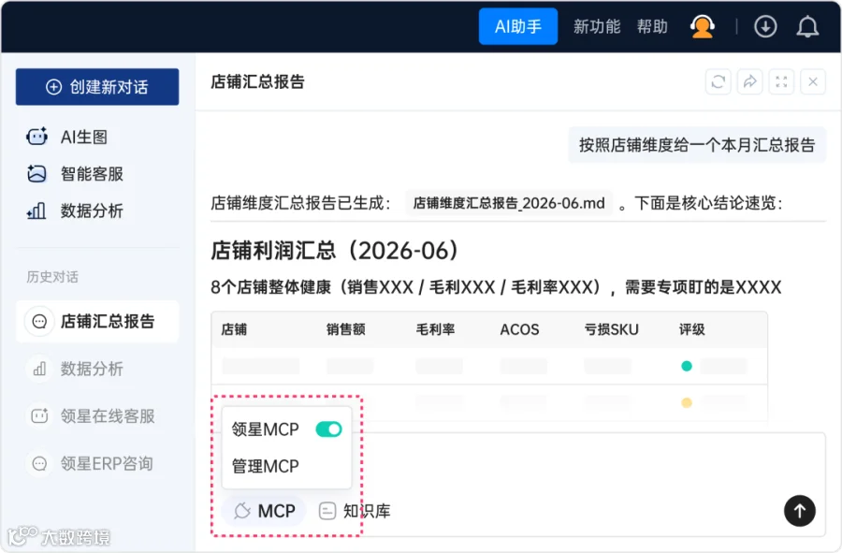
Task: Open 新功能 in the top bar
Action: coord(597,26)
